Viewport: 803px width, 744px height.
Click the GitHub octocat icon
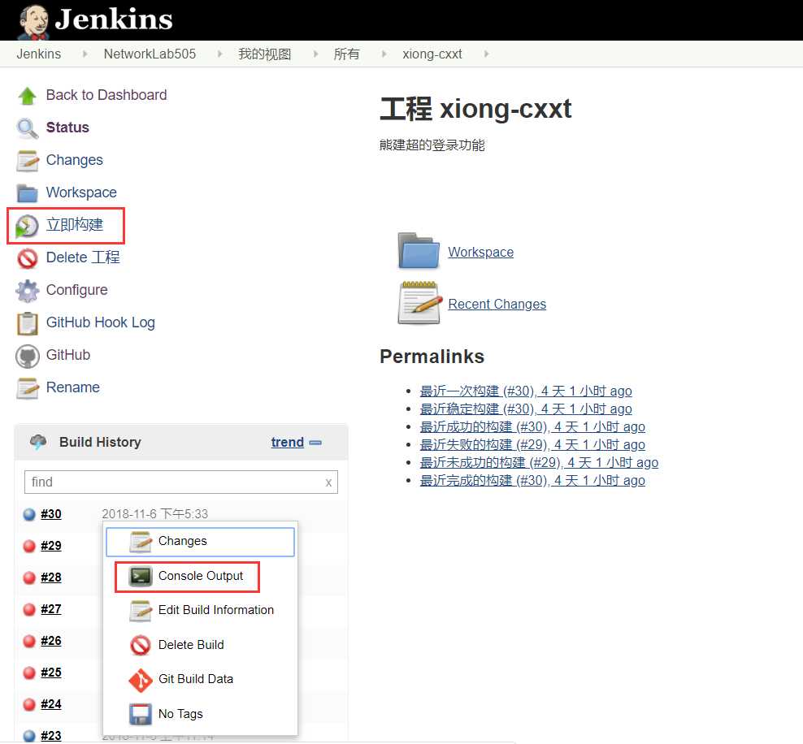coord(27,356)
